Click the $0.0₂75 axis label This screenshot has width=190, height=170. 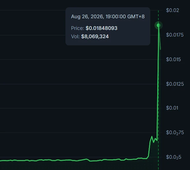tap(175, 132)
